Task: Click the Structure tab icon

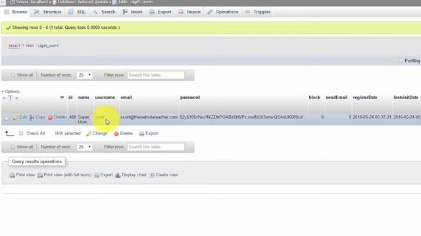Action: (37, 12)
